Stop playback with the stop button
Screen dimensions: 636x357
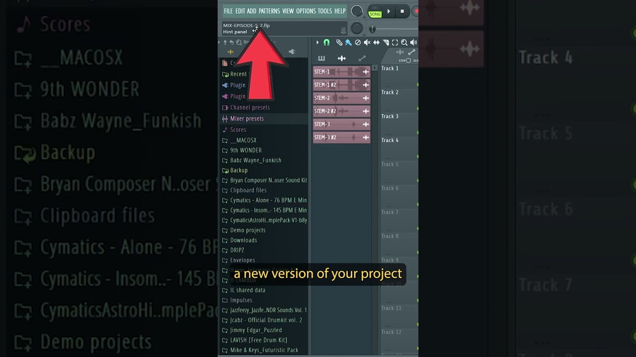click(x=402, y=11)
